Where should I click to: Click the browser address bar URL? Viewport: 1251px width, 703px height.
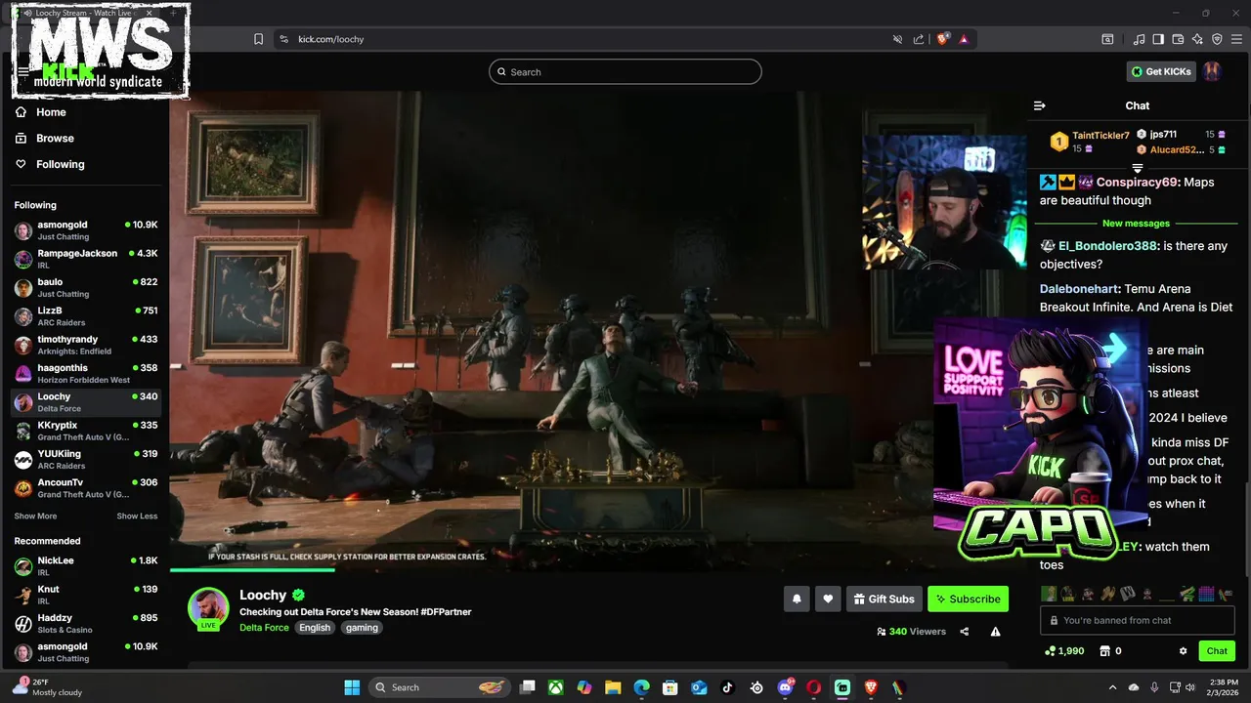pos(331,39)
